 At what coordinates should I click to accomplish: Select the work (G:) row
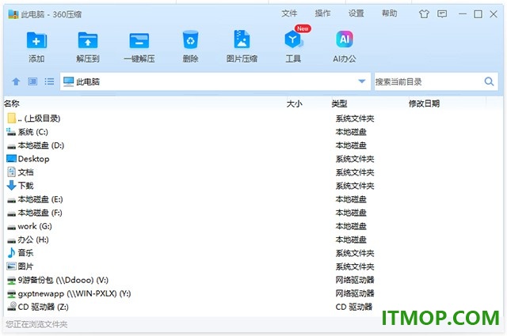(x=253, y=226)
